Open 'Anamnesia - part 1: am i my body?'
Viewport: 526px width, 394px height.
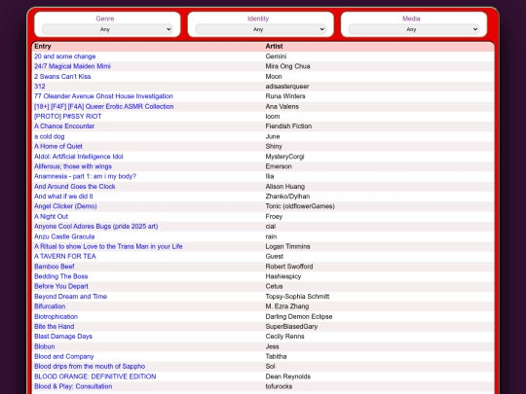pyautogui.click(x=85, y=176)
